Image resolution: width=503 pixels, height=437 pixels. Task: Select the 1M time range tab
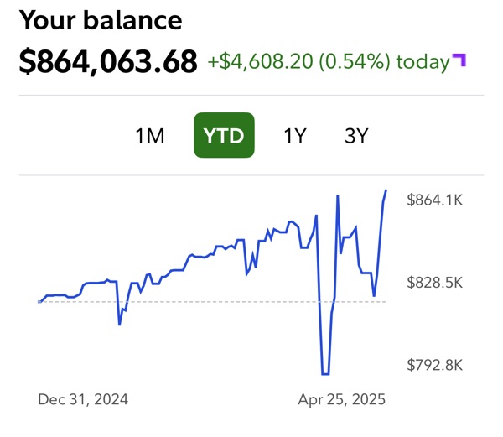pos(150,136)
